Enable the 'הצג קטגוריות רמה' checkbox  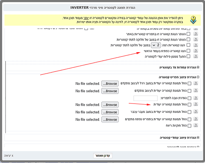(188, 45)
